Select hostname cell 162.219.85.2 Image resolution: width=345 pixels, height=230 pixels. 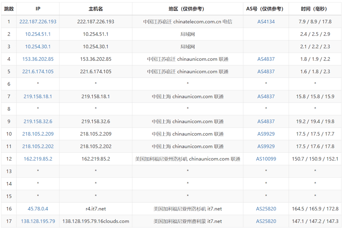coord(96,159)
